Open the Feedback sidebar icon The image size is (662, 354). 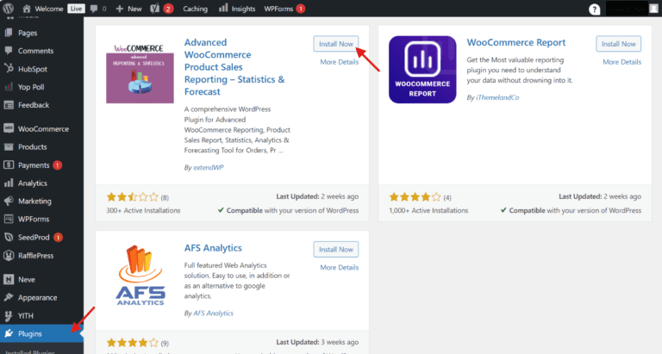[x=9, y=105]
